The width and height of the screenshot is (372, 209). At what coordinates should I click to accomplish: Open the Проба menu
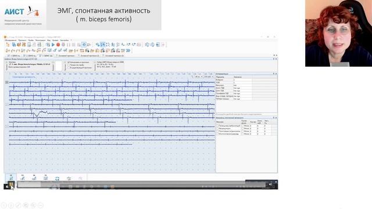coord(31,40)
